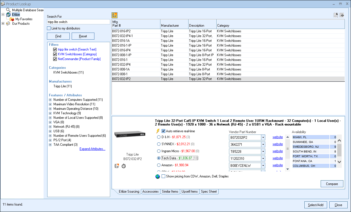
Task: Select the My Favorites tree item
Action: click(x=24, y=19)
